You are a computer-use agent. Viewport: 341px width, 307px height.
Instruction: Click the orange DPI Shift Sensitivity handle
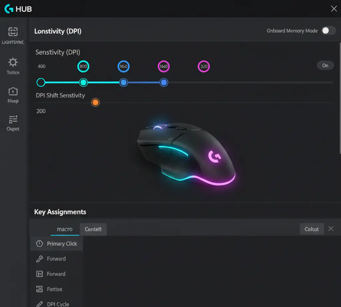click(95, 102)
